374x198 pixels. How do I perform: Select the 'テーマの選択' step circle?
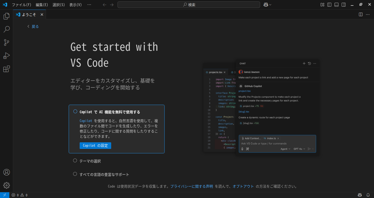click(x=75, y=161)
